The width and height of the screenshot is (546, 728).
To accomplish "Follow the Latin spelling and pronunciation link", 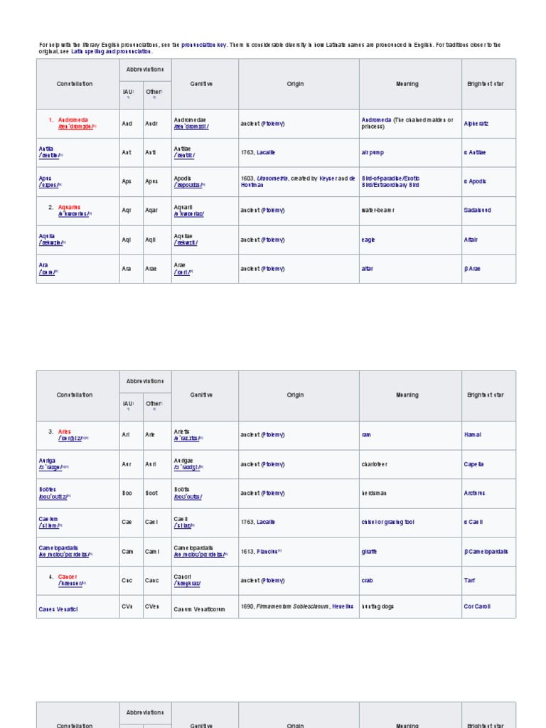I will [111, 51].
